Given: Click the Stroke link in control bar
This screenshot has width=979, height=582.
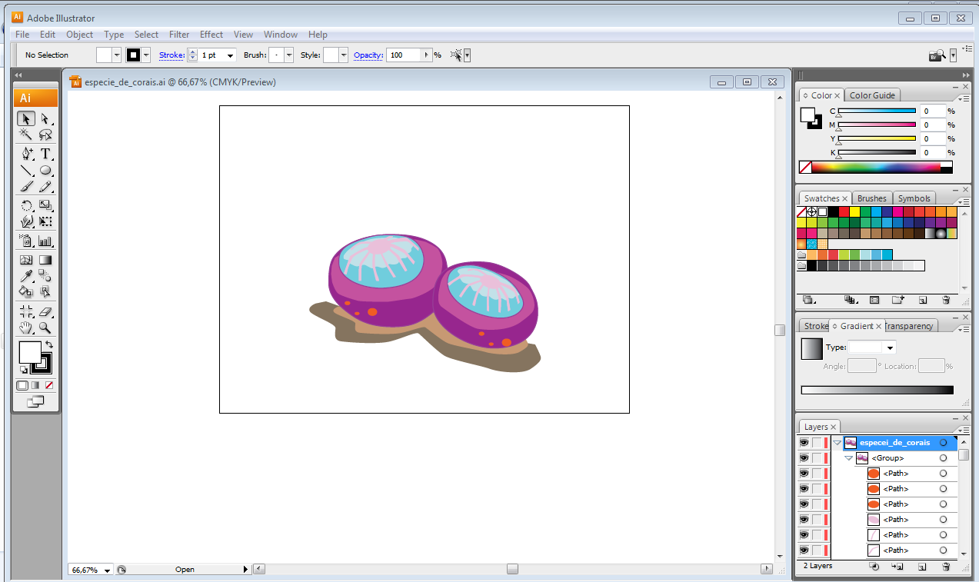Looking at the screenshot, I should pyautogui.click(x=171, y=55).
